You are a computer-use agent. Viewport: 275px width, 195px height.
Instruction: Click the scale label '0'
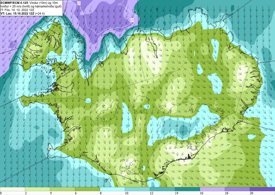(1, 193)
